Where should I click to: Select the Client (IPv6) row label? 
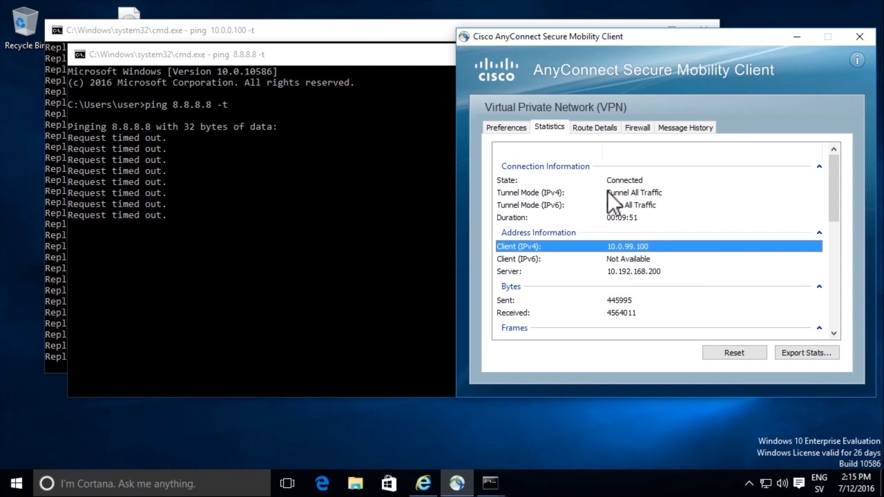click(x=519, y=259)
